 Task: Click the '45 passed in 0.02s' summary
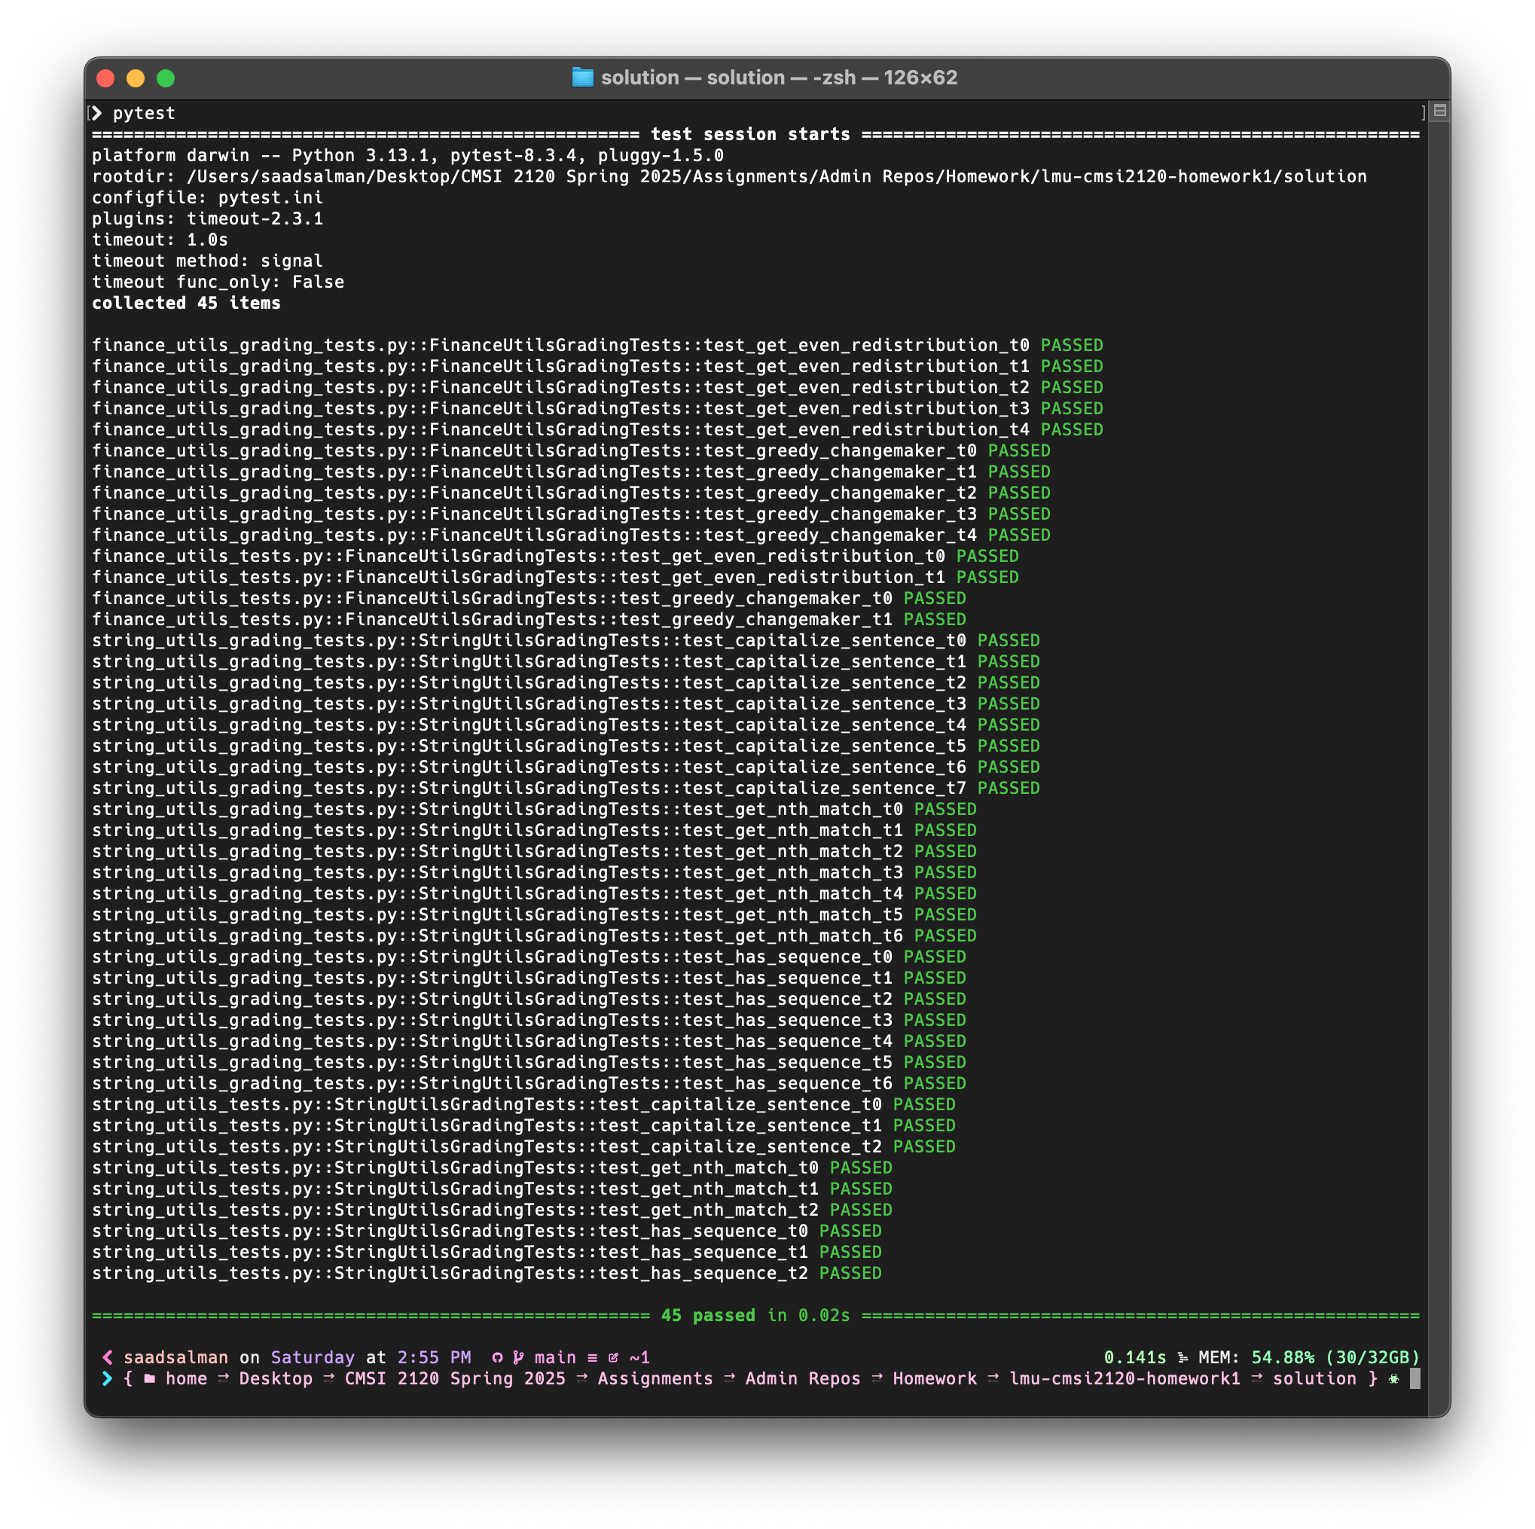[x=755, y=1315]
